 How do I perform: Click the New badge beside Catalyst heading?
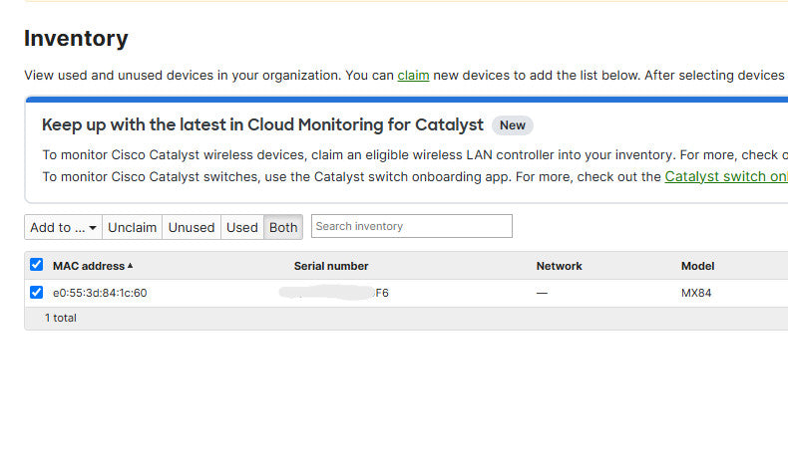[x=512, y=124]
